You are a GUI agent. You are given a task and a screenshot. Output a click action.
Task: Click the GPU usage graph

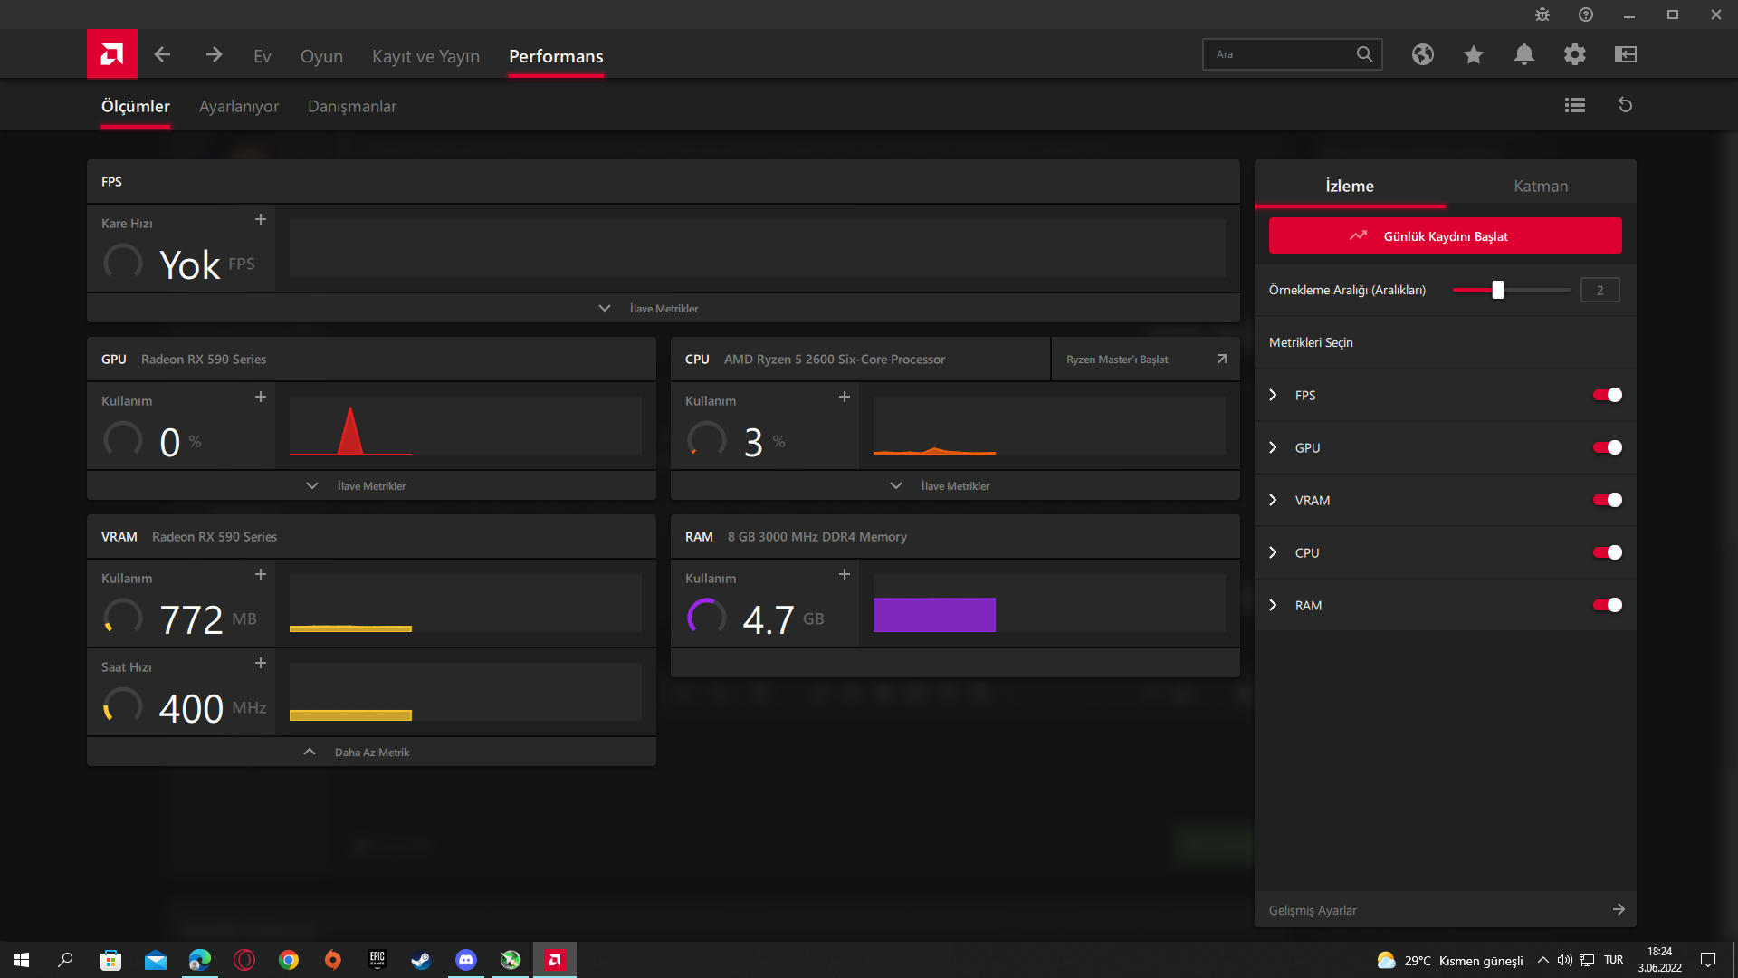[x=465, y=426]
